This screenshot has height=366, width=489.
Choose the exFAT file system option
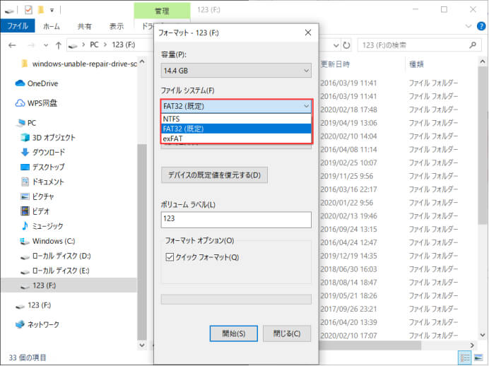tap(236, 138)
